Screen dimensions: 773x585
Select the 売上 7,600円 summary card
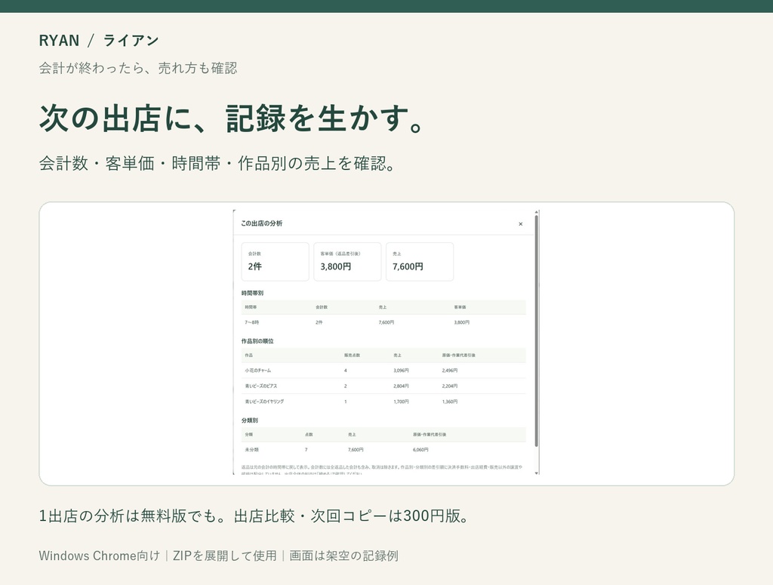420,262
